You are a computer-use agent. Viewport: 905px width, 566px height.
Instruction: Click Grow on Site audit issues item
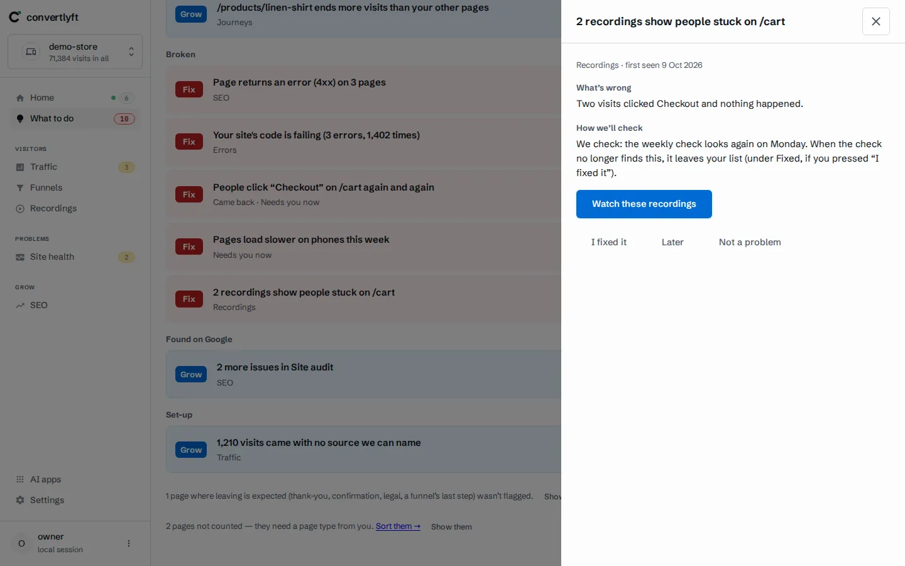(191, 375)
